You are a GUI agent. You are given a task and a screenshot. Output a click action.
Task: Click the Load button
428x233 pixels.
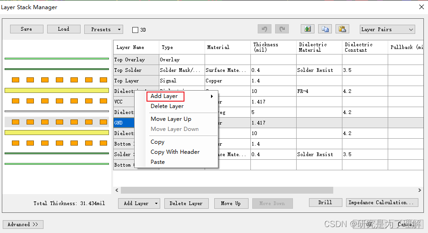coord(64,29)
